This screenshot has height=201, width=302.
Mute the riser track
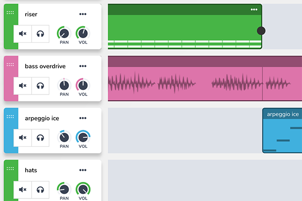coord(23,34)
